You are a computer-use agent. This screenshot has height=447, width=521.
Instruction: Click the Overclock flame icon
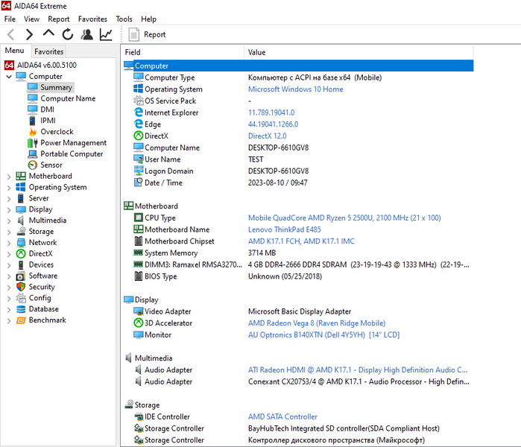pos(32,132)
